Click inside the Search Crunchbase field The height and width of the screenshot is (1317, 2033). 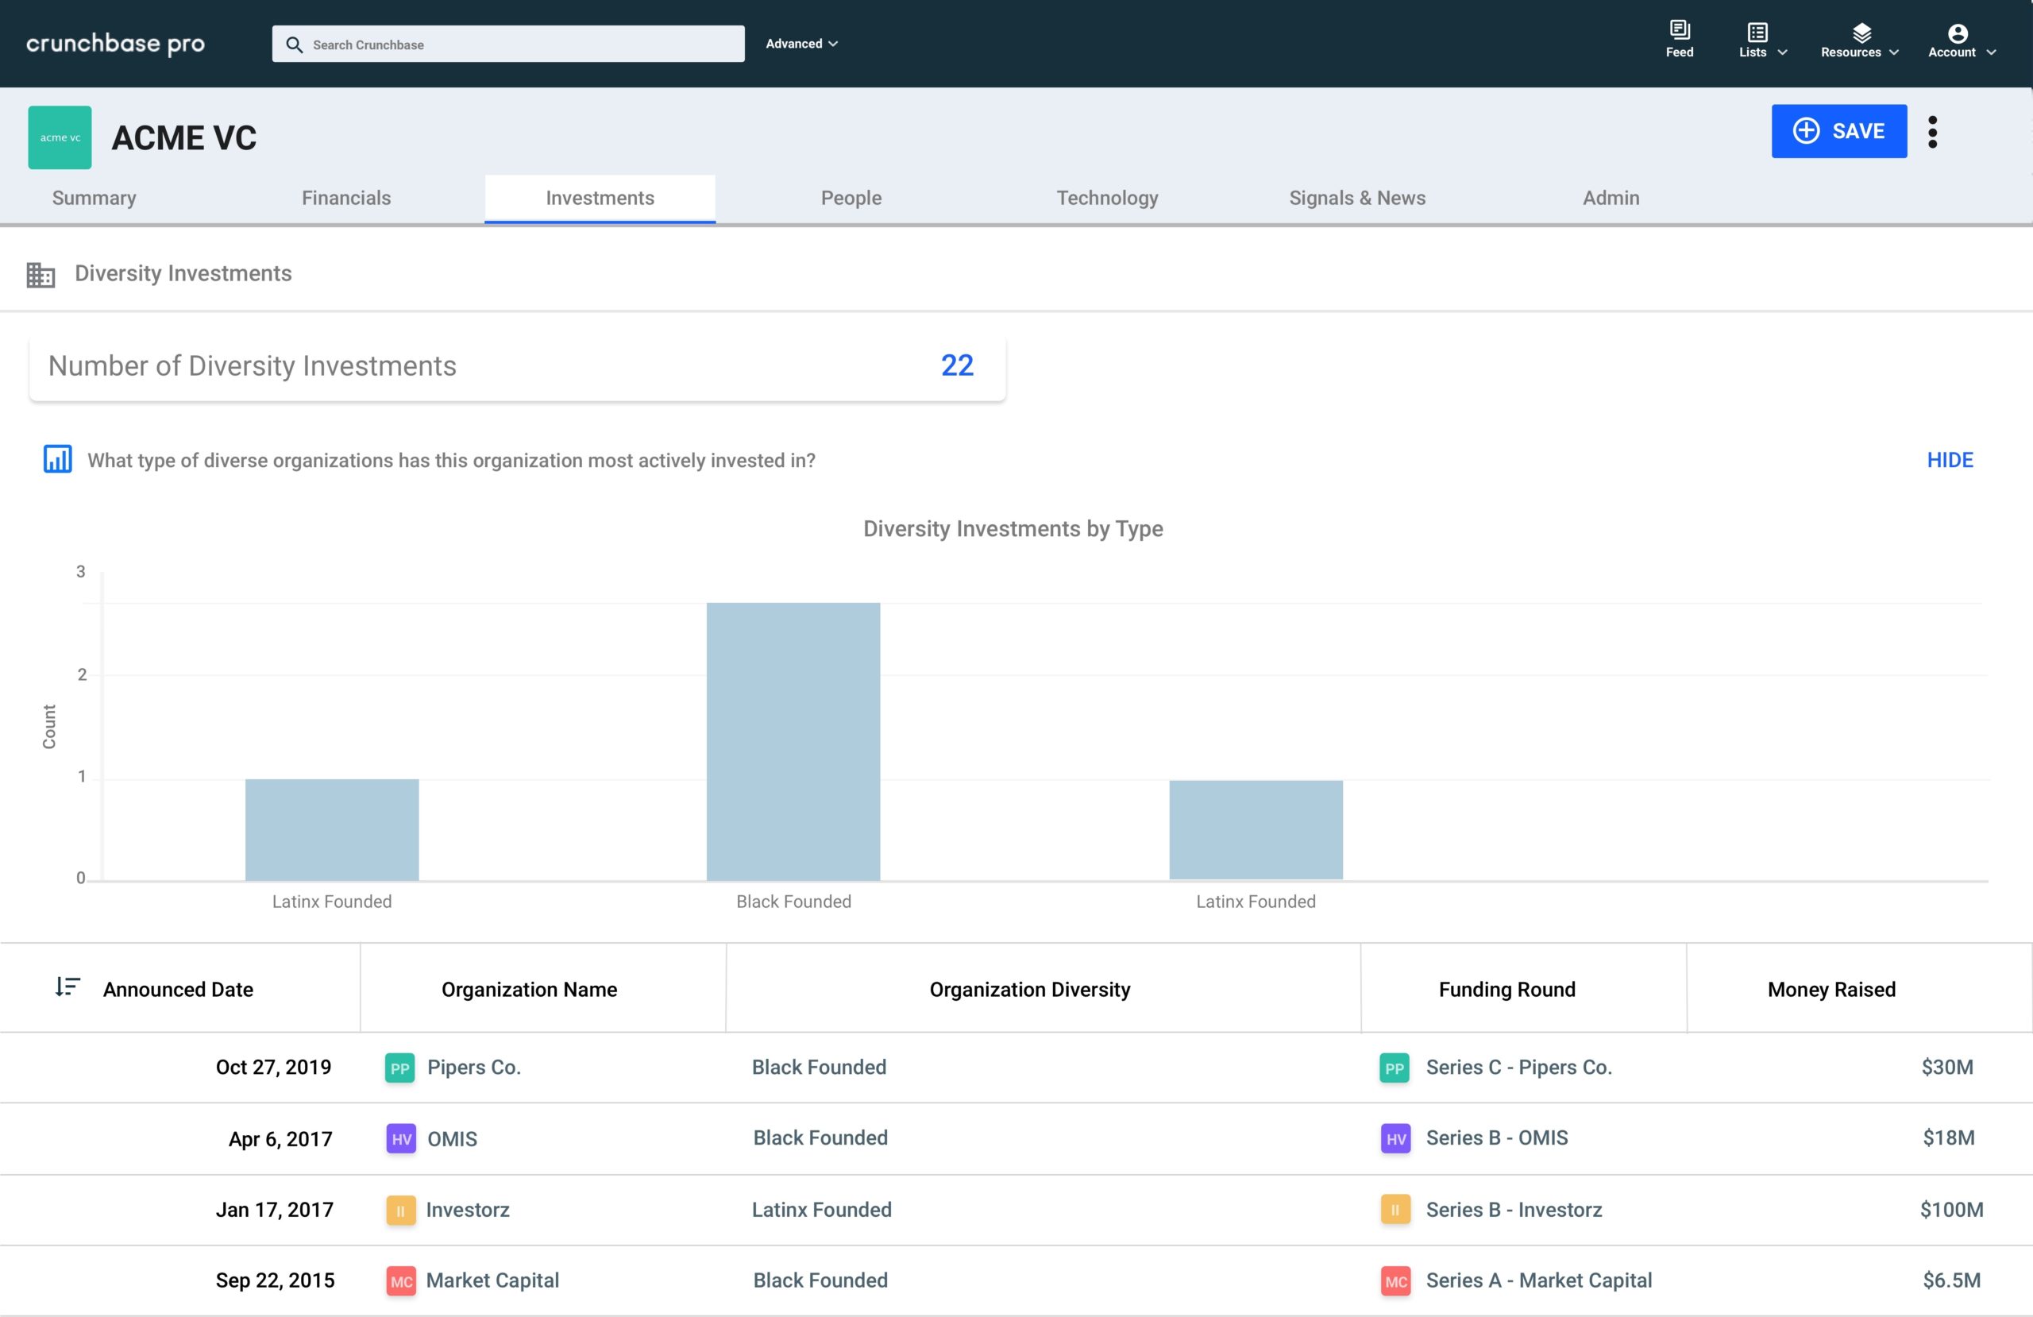pyautogui.click(x=507, y=44)
